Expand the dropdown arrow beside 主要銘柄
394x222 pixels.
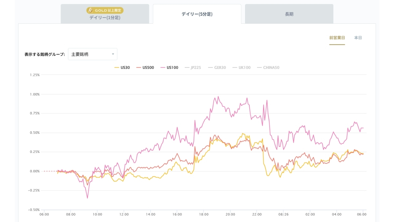[x=113, y=54]
